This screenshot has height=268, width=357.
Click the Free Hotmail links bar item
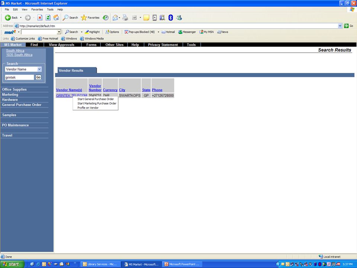coord(48,38)
